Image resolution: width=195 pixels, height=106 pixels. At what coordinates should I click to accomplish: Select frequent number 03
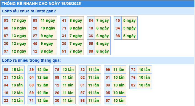pyautogui.click(x=108, y=85)
